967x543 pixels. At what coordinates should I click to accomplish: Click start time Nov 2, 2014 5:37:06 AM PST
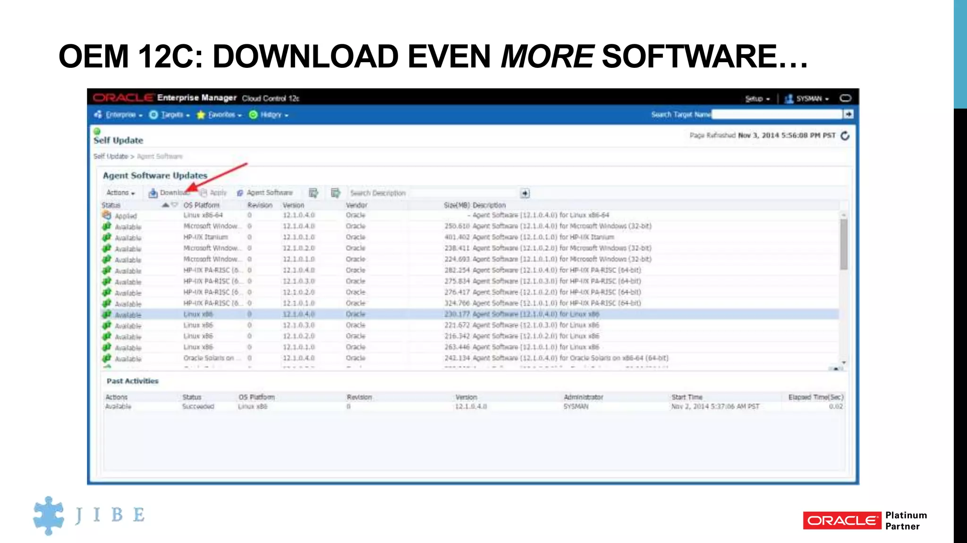point(715,406)
